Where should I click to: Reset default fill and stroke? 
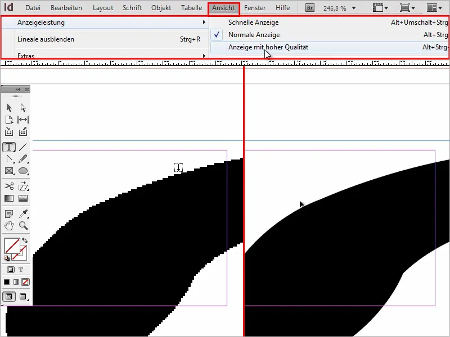tap(7, 259)
